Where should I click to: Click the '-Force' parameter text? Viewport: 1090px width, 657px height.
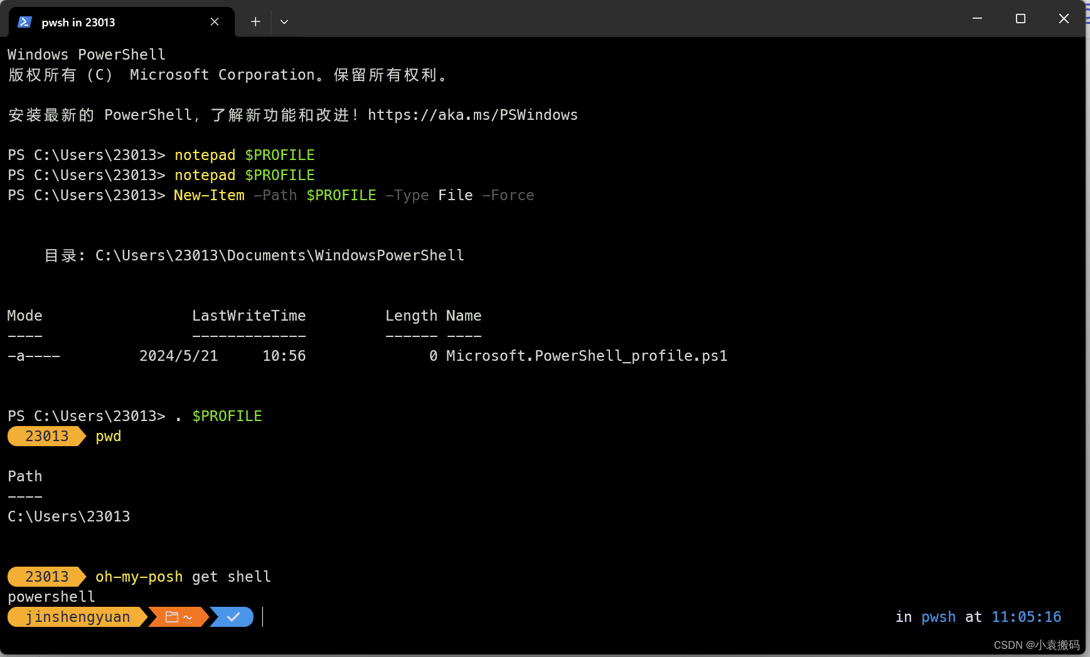508,195
